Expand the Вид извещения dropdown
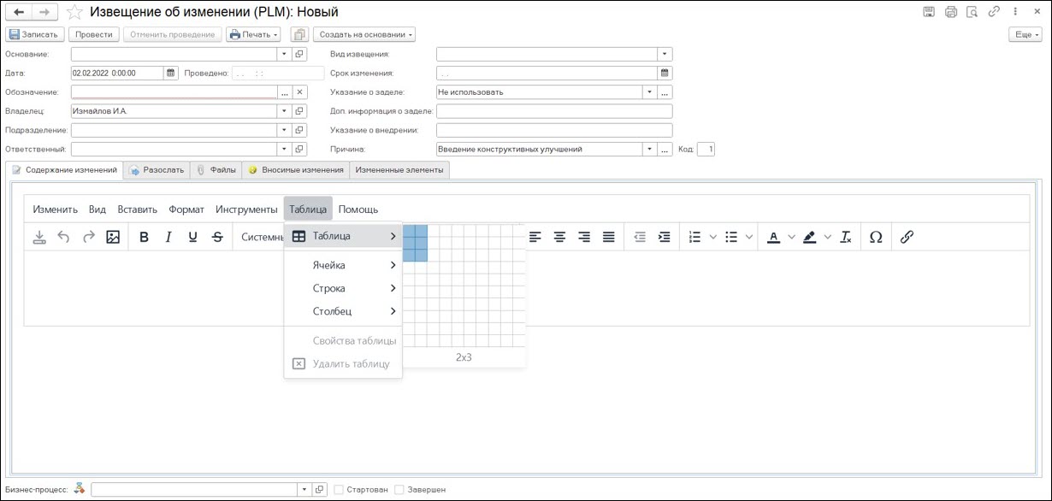This screenshot has height=501, width=1052. click(x=665, y=55)
